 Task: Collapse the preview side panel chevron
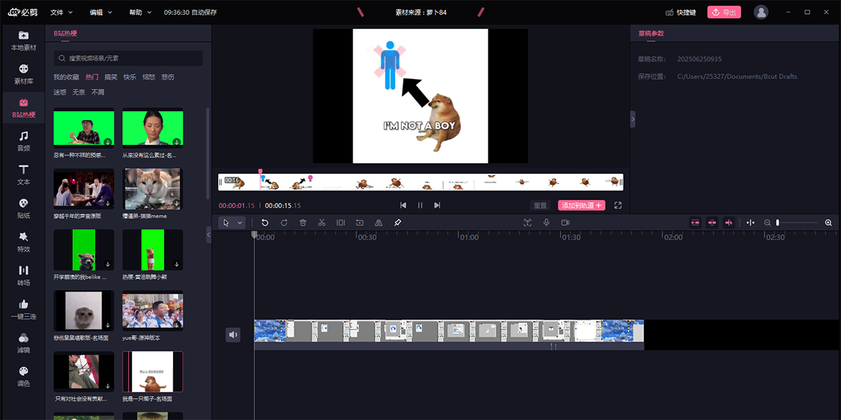click(x=633, y=120)
